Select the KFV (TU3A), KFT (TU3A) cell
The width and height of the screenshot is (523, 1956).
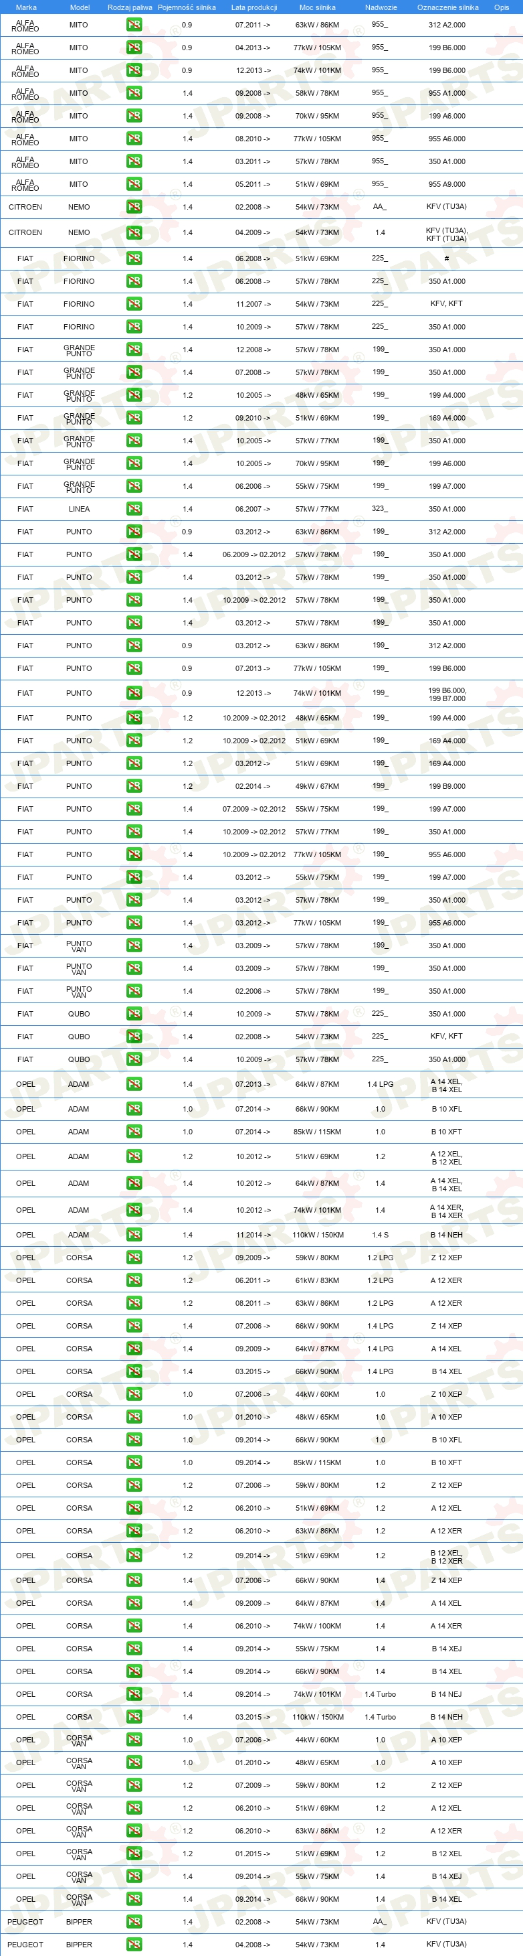click(447, 234)
